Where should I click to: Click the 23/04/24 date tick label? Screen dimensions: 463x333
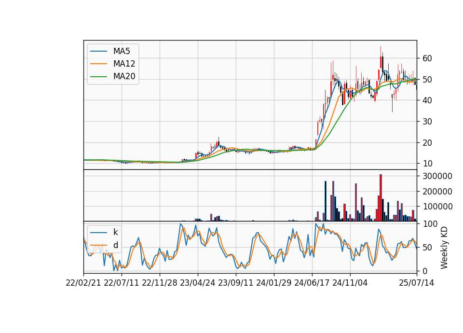pos(198,283)
